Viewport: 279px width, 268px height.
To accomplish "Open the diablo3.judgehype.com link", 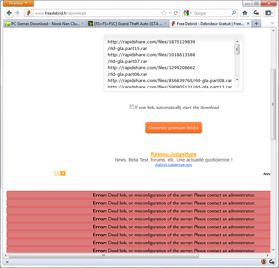I will 174,165.
